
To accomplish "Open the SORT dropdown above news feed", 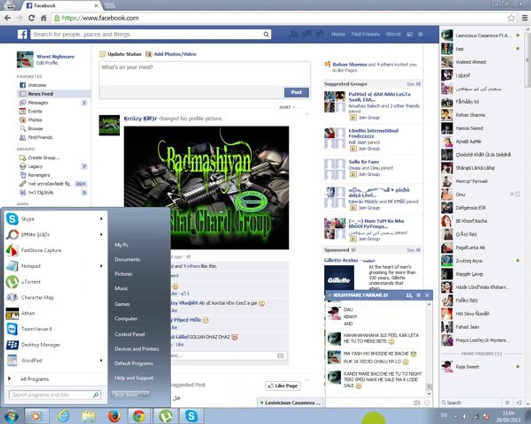I will pyautogui.click(x=287, y=107).
